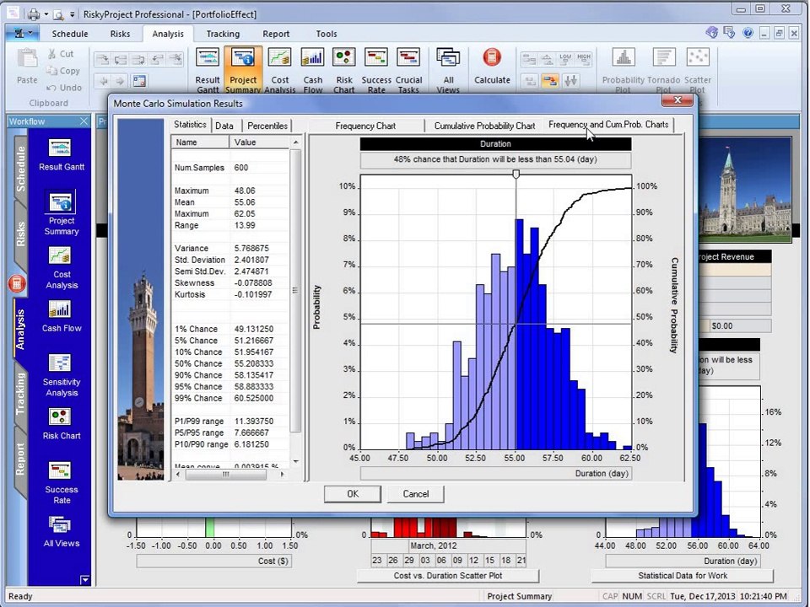Open the Help question mark icon

[748, 33]
